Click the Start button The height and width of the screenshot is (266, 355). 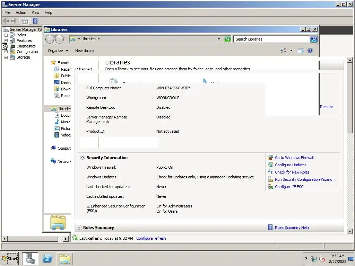pos(10,258)
